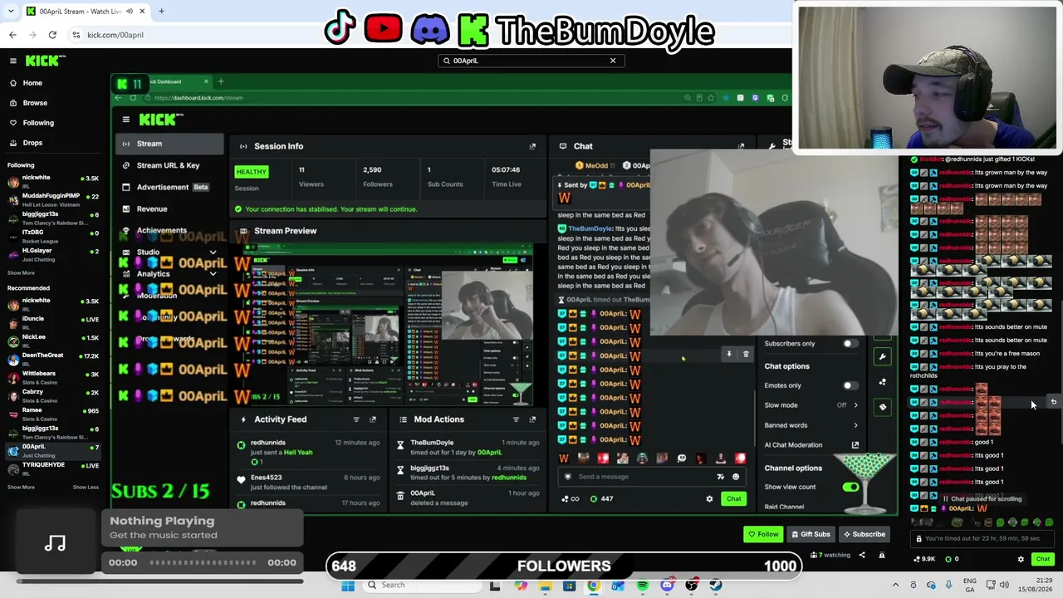Toggle Subscribers only chat mode
The height and width of the screenshot is (598, 1063).
[850, 344]
